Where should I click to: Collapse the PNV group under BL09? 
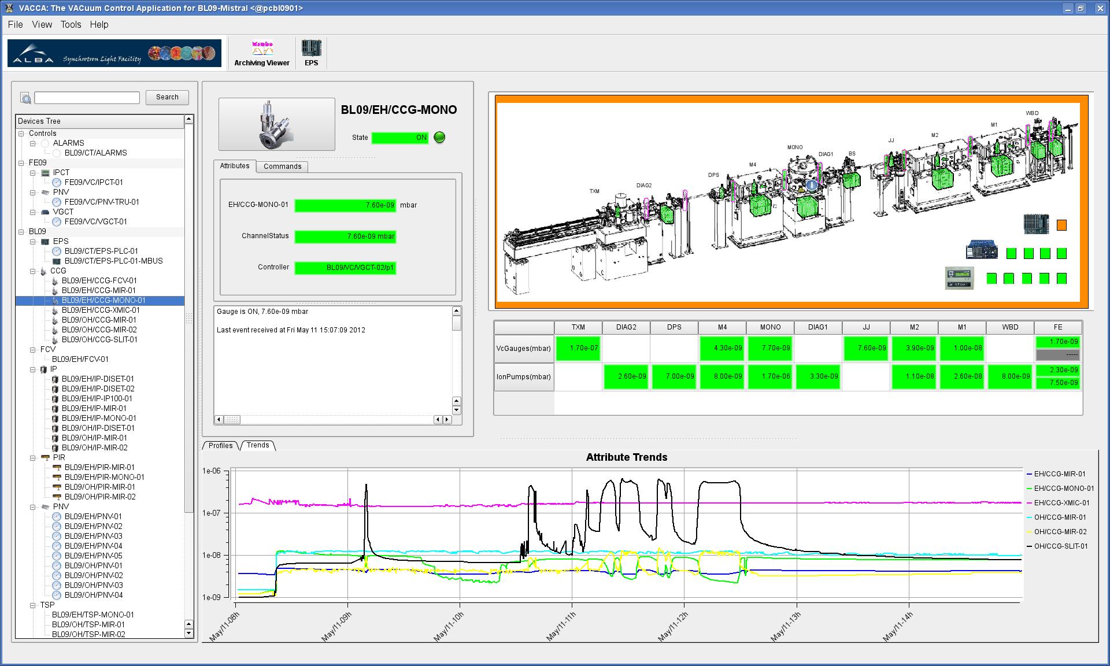33,507
